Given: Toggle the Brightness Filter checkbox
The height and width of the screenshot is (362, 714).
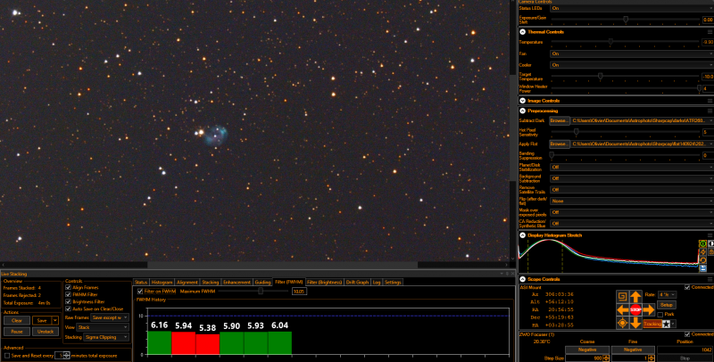Looking at the screenshot, I should click(x=69, y=301).
